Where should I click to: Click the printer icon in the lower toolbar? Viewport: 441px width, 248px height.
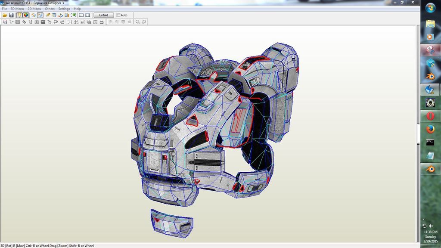point(102,22)
